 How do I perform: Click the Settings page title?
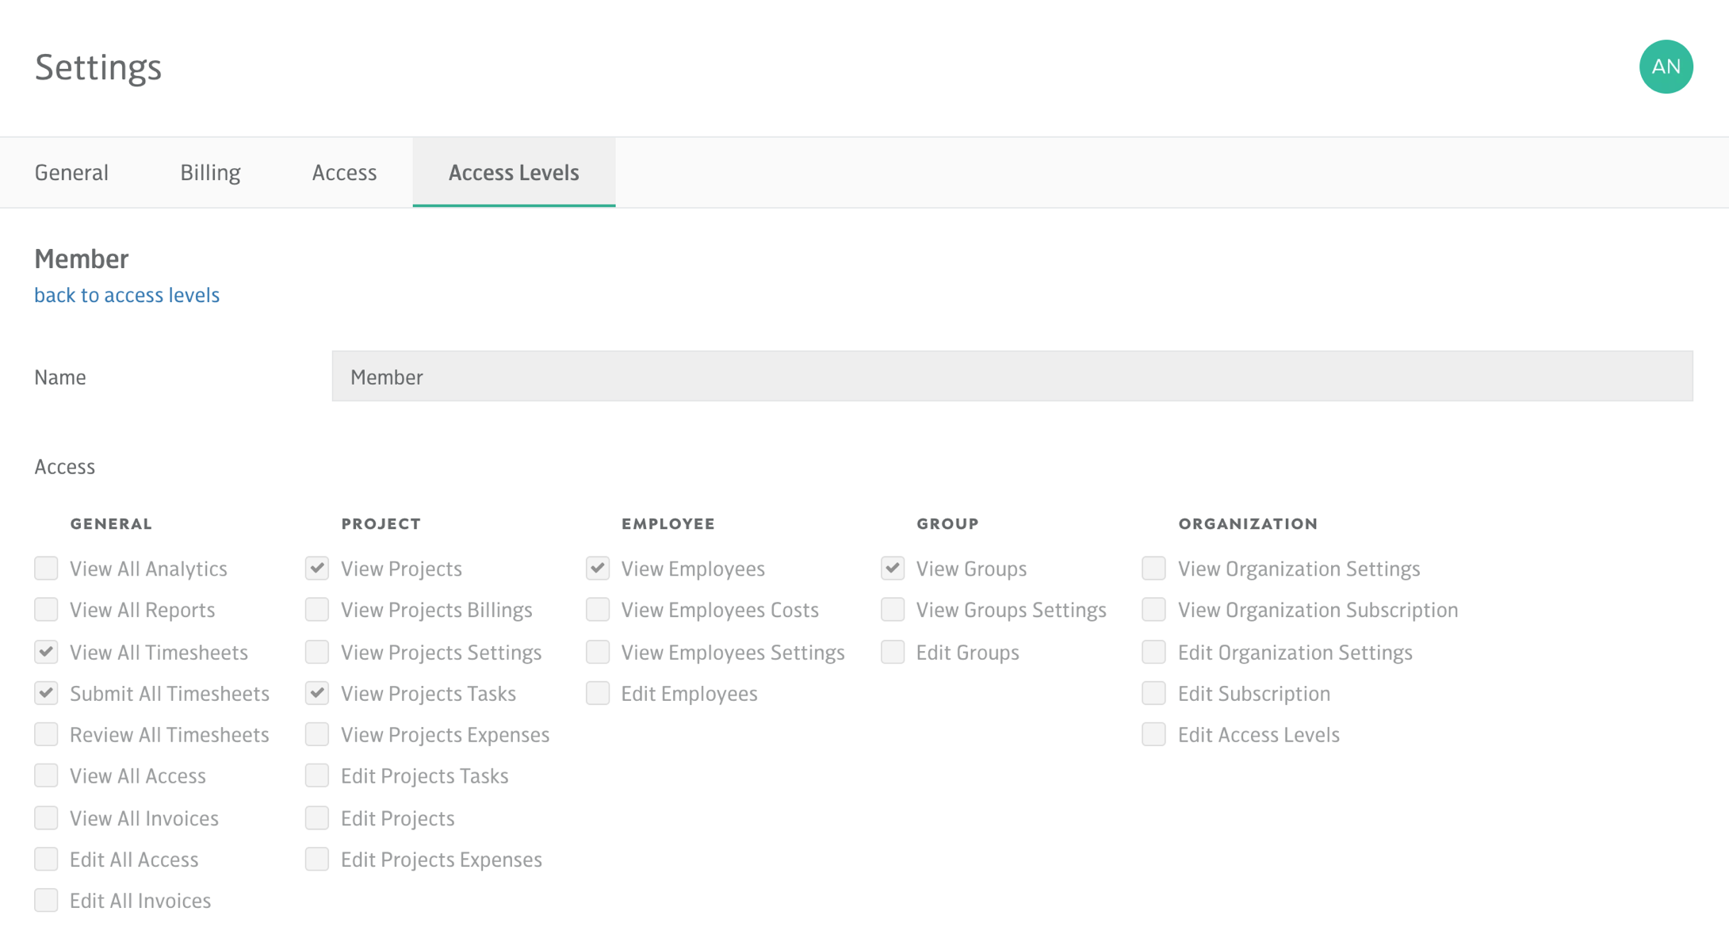tap(98, 67)
